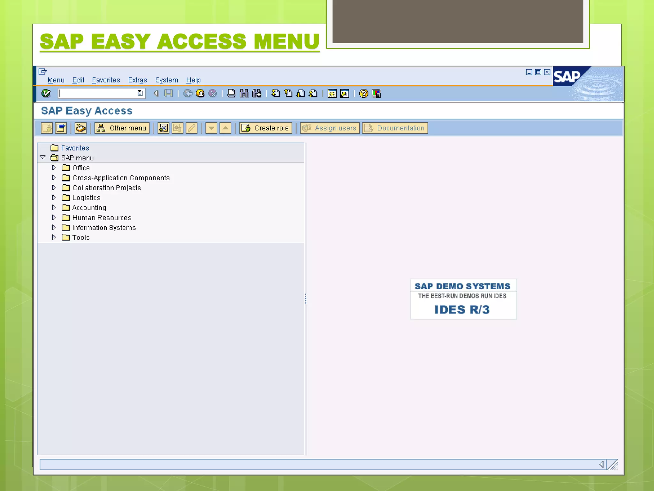Click the Assign users button

330,128
